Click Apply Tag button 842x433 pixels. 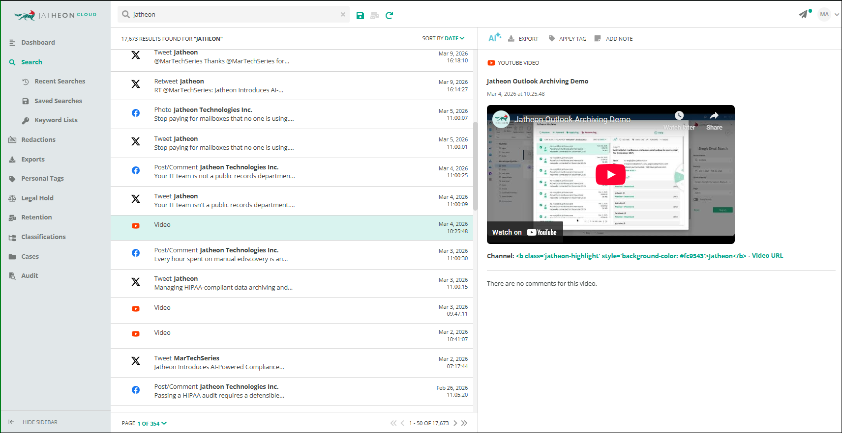[x=568, y=39]
